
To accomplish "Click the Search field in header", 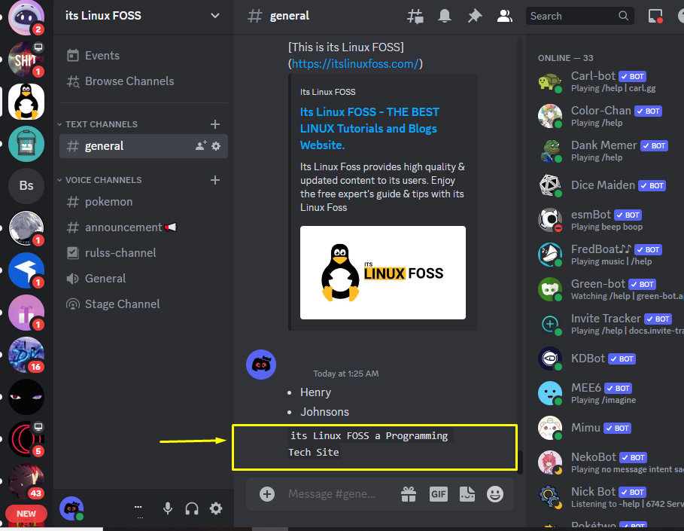I will [579, 16].
